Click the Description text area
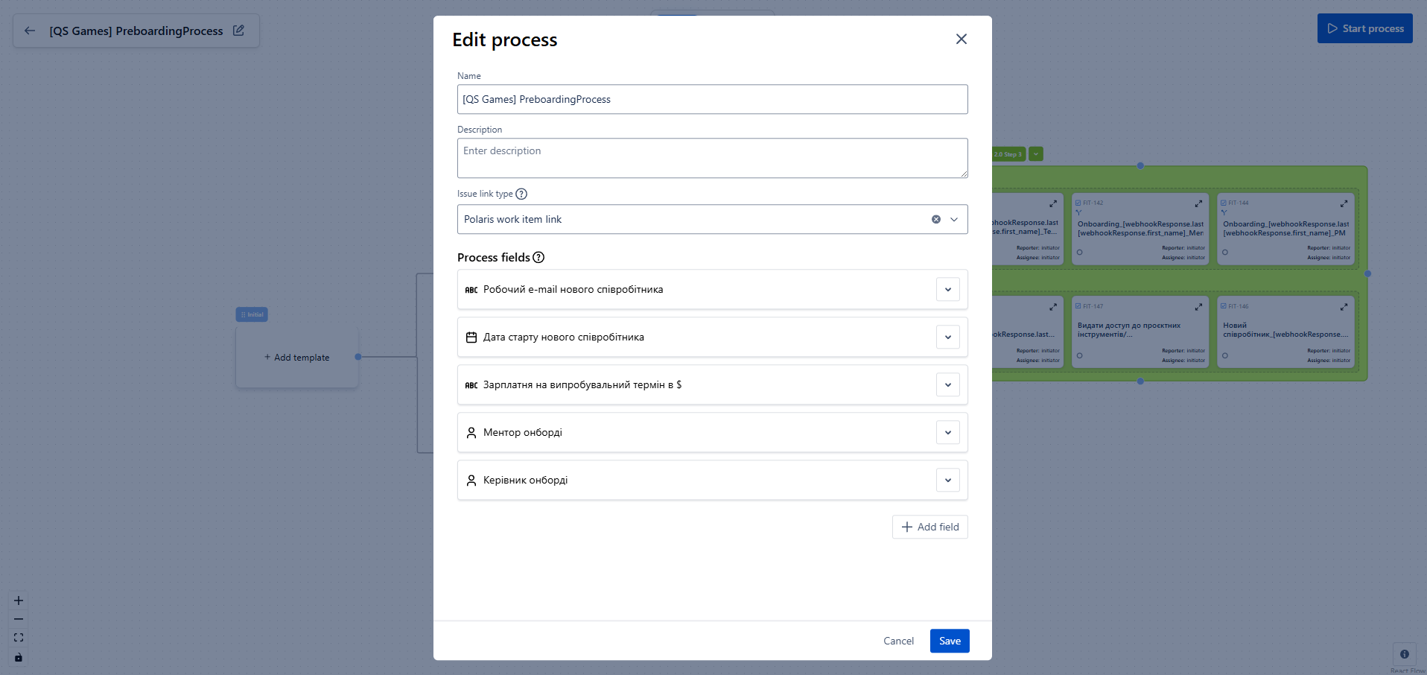This screenshot has width=1427, height=675. (712, 158)
